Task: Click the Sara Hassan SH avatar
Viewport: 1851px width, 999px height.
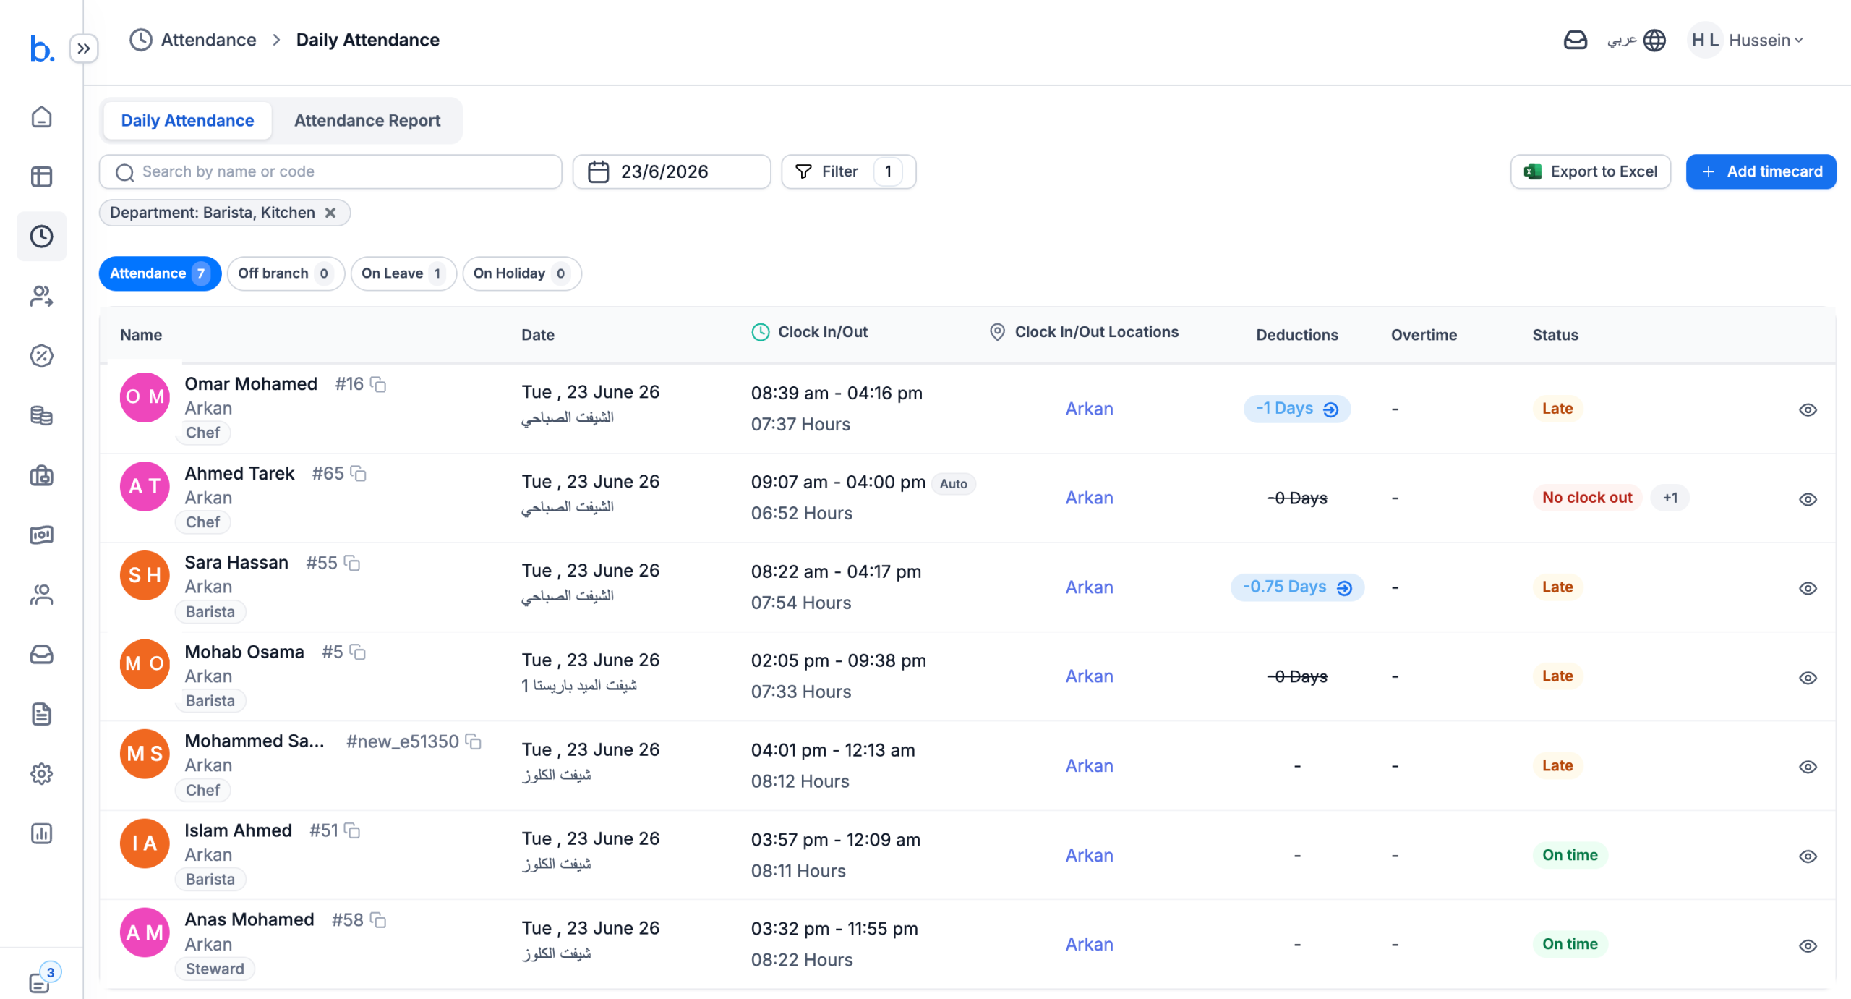Action: [x=145, y=576]
